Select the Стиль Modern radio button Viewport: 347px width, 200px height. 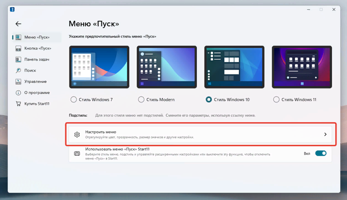click(x=141, y=100)
